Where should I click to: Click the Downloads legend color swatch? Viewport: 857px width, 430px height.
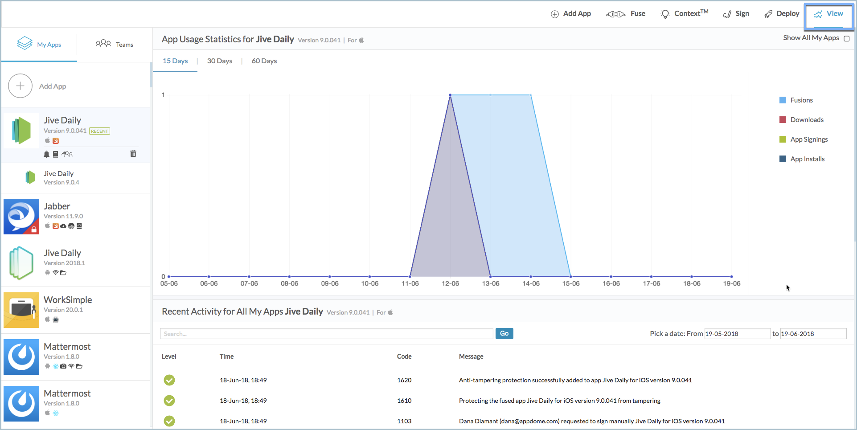tap(783, 120)
